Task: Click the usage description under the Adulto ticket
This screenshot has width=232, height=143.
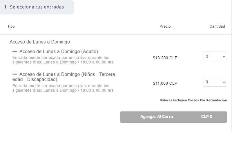Action: click(63, 60)
